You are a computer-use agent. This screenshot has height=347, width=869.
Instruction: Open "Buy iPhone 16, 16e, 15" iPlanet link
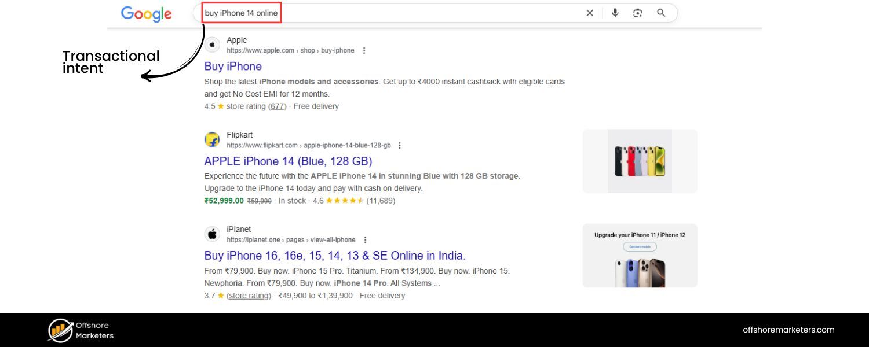click(x=335, y=256)
